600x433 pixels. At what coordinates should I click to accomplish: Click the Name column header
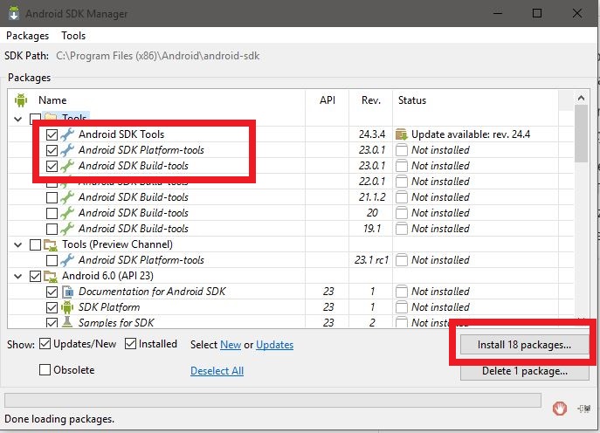coord(52,100)
